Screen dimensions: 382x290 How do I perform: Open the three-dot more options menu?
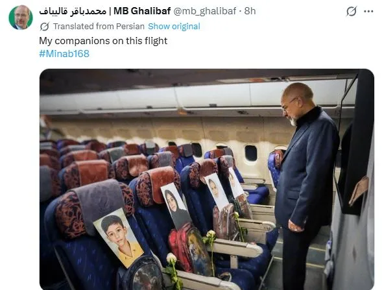click(368, 11)
